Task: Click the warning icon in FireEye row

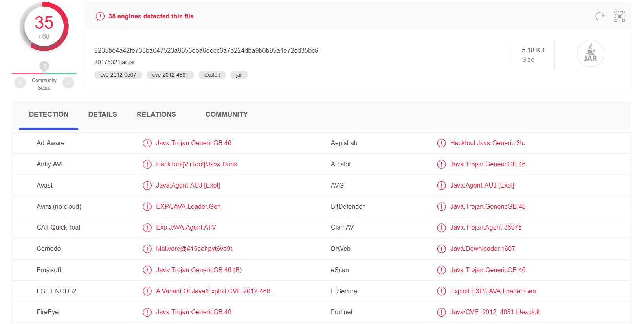Action: (147, 312)
